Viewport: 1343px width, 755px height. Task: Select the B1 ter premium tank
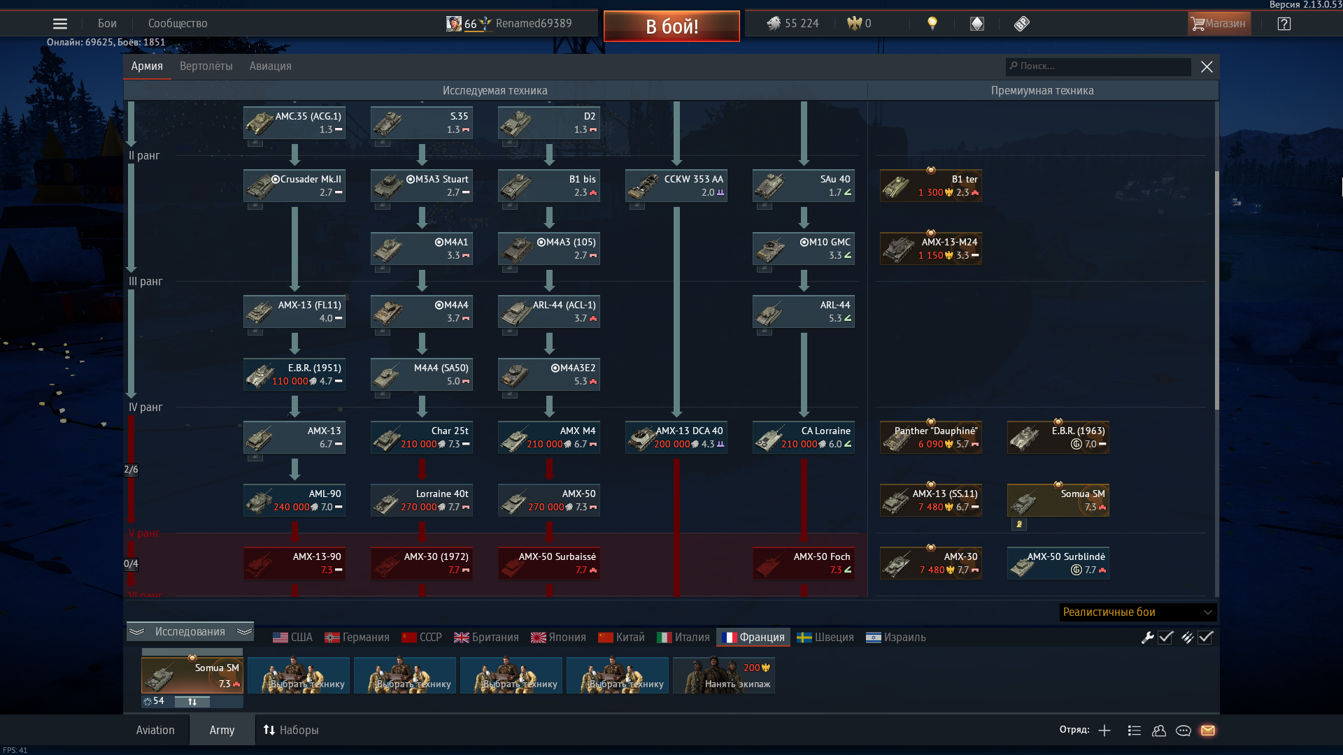click(931, 186)
